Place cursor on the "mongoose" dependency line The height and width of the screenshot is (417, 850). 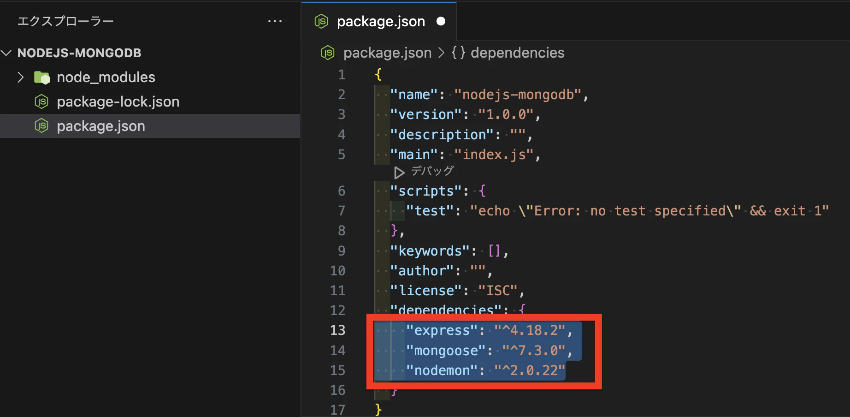click(x=489, y=351)
